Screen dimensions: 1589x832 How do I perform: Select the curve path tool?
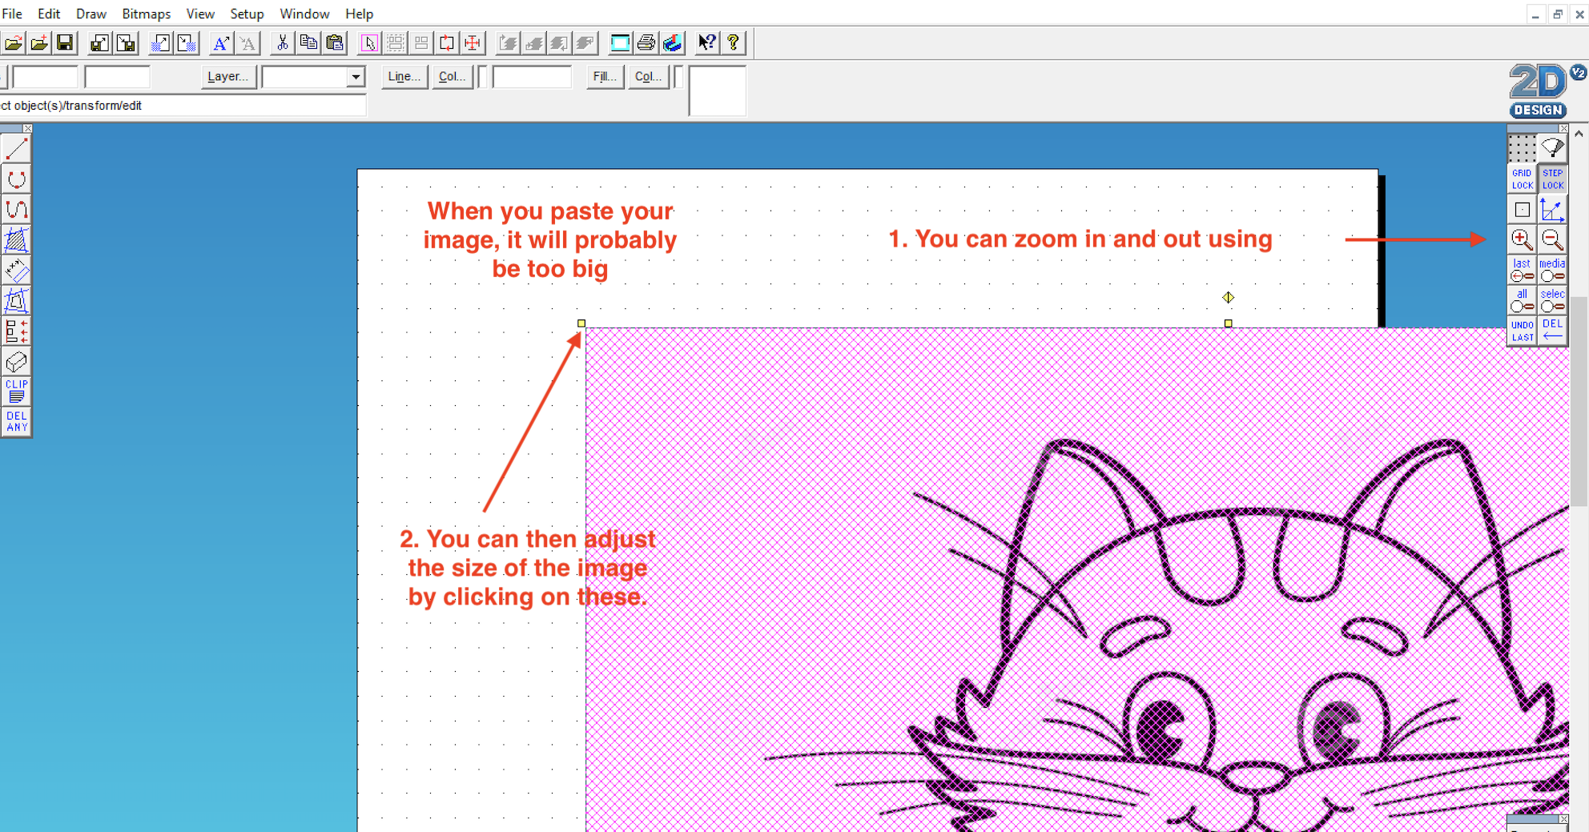coord(16,210)
